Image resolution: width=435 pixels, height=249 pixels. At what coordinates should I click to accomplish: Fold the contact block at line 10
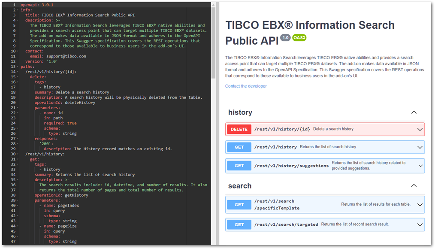tap(18, 51)
